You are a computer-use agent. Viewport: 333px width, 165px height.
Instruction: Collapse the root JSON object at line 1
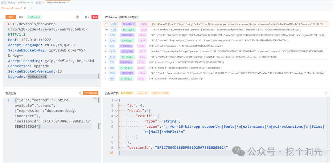pos(116,100)
